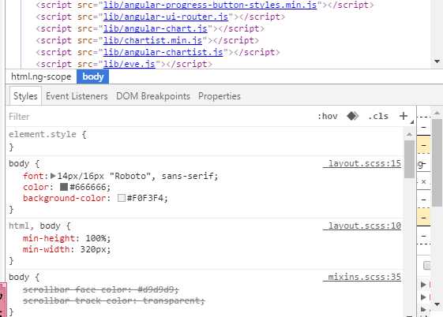The image size is (443, 317).
Task: Open source mixins.scss:35
Action: click(362, 278)
